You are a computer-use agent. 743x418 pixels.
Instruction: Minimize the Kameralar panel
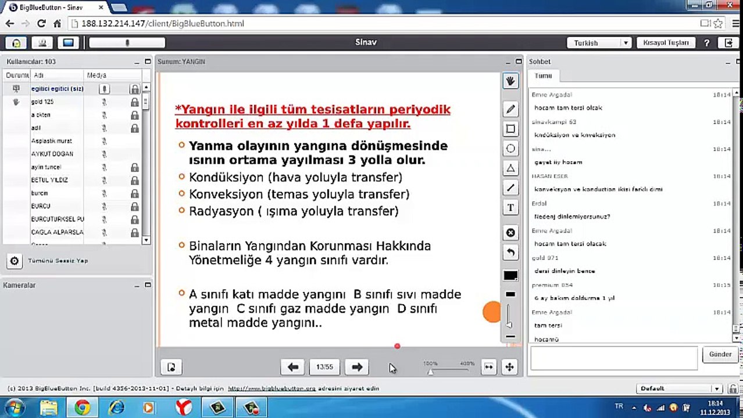tap(137, 285)
